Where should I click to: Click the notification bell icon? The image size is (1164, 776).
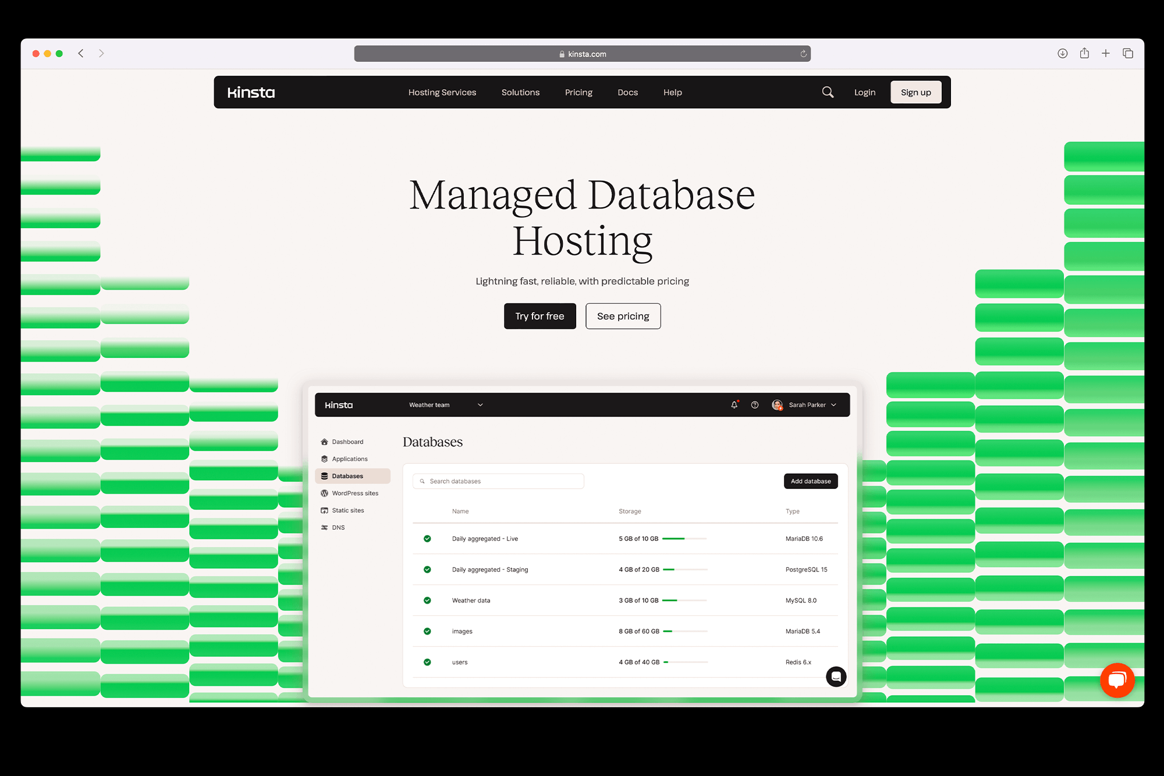tap(734, 405)
